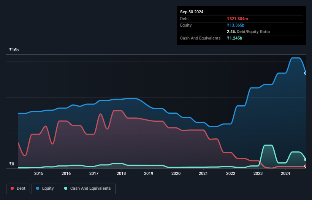
Task: Click the Sep 30 2024 tooltip date
Action: click(x=192, y=12)
